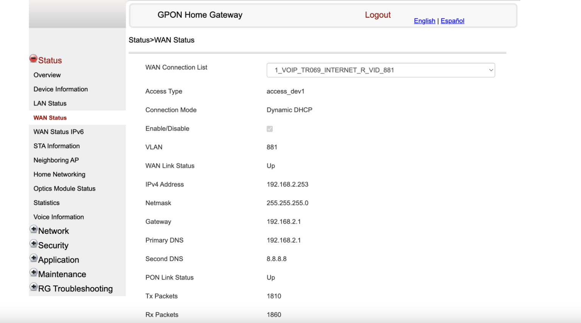
Task: Open Voice Information page
Action: tap(59, 217)
